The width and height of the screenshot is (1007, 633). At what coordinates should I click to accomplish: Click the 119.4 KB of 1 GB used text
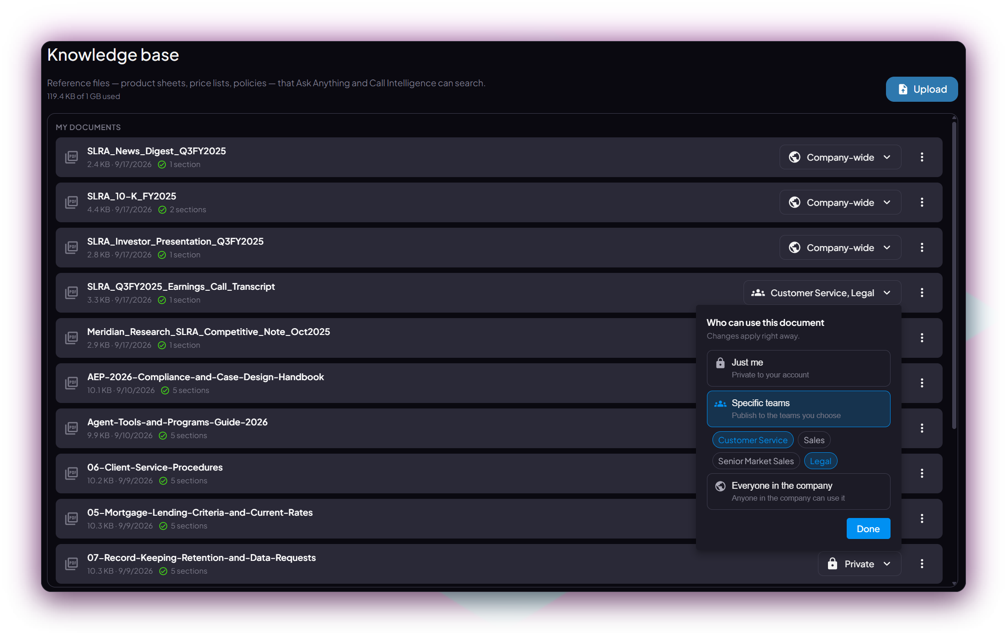coord(84,96)
